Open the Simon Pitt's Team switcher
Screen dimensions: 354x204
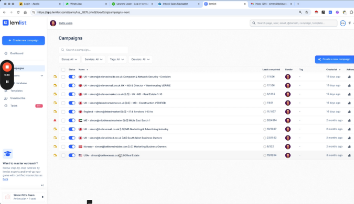[24, 197]
